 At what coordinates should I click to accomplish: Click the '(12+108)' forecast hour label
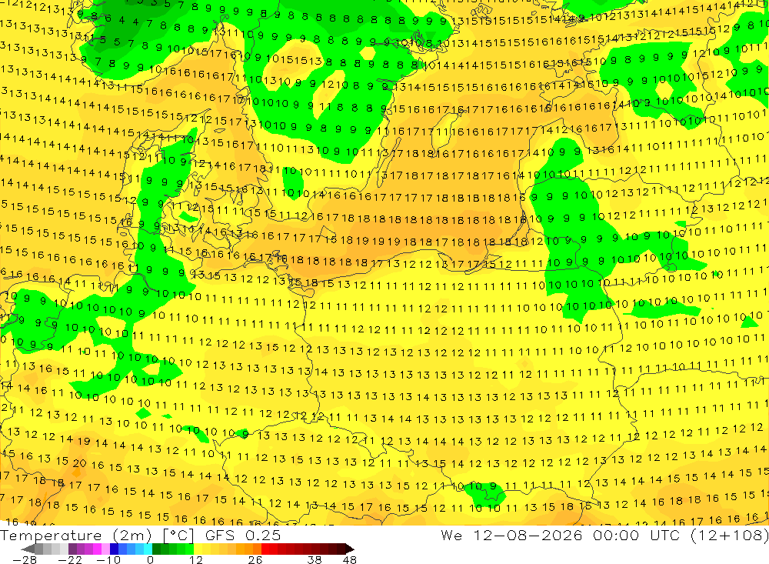730,536
